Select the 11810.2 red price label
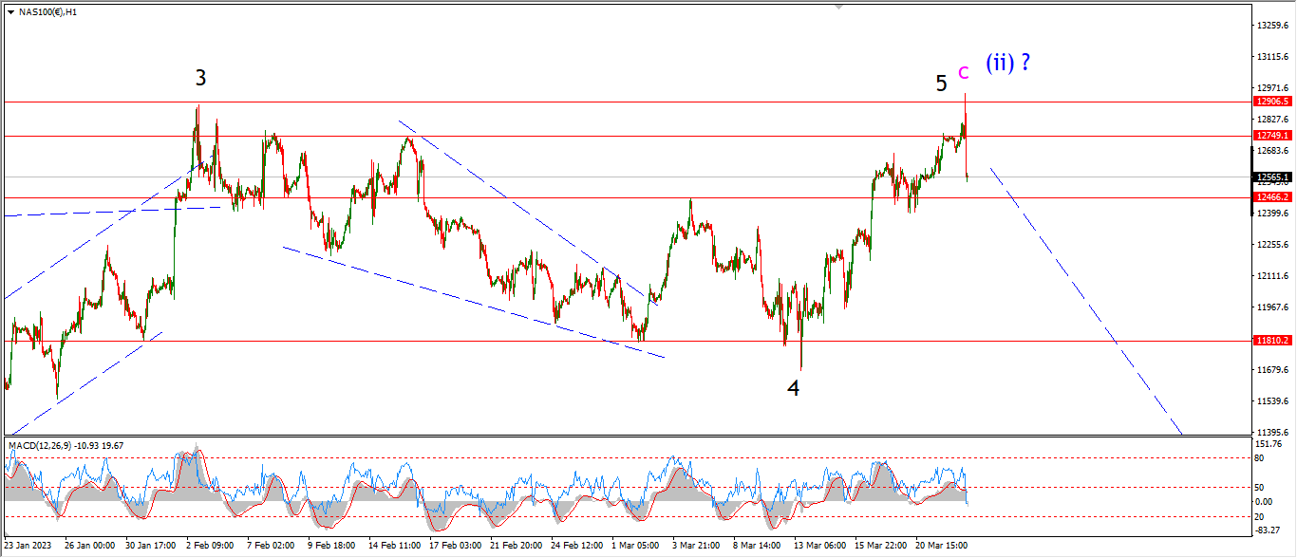This screenshot has height=558, width=1297. point(1272,340)
